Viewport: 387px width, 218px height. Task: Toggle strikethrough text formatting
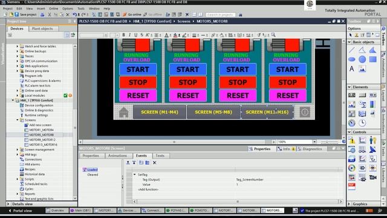pyautogui.click(x=141, y=35)
